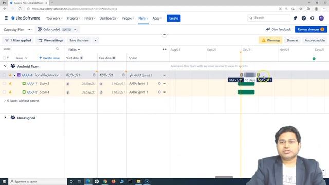The height and width of the screenshot is (185, 329).
Task: Click the Warnings button
Action: (x=270, y=40)
